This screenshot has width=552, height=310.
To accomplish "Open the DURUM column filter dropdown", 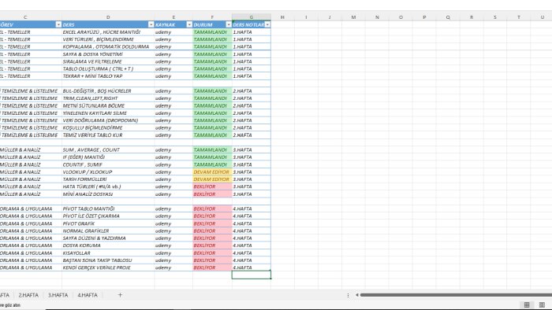I will (x=229, y=24).
